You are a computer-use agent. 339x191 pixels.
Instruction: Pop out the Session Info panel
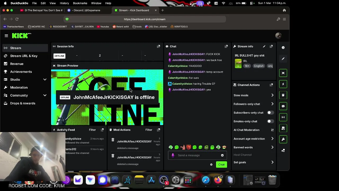click(158, 46)
